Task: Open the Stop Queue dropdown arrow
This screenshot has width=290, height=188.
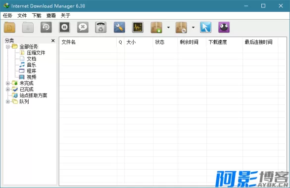Action: click(193, 27)
